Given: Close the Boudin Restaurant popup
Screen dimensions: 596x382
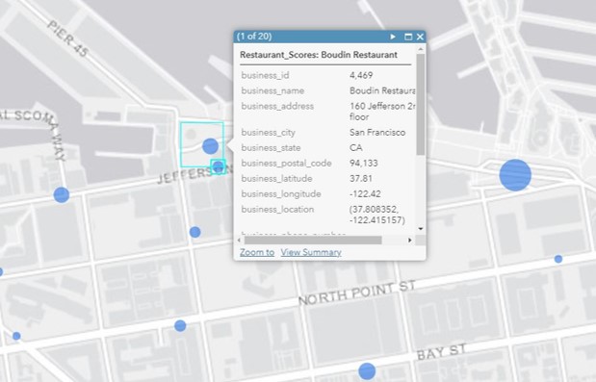Looking at the screenshot, I should click(x=420, y=37).
